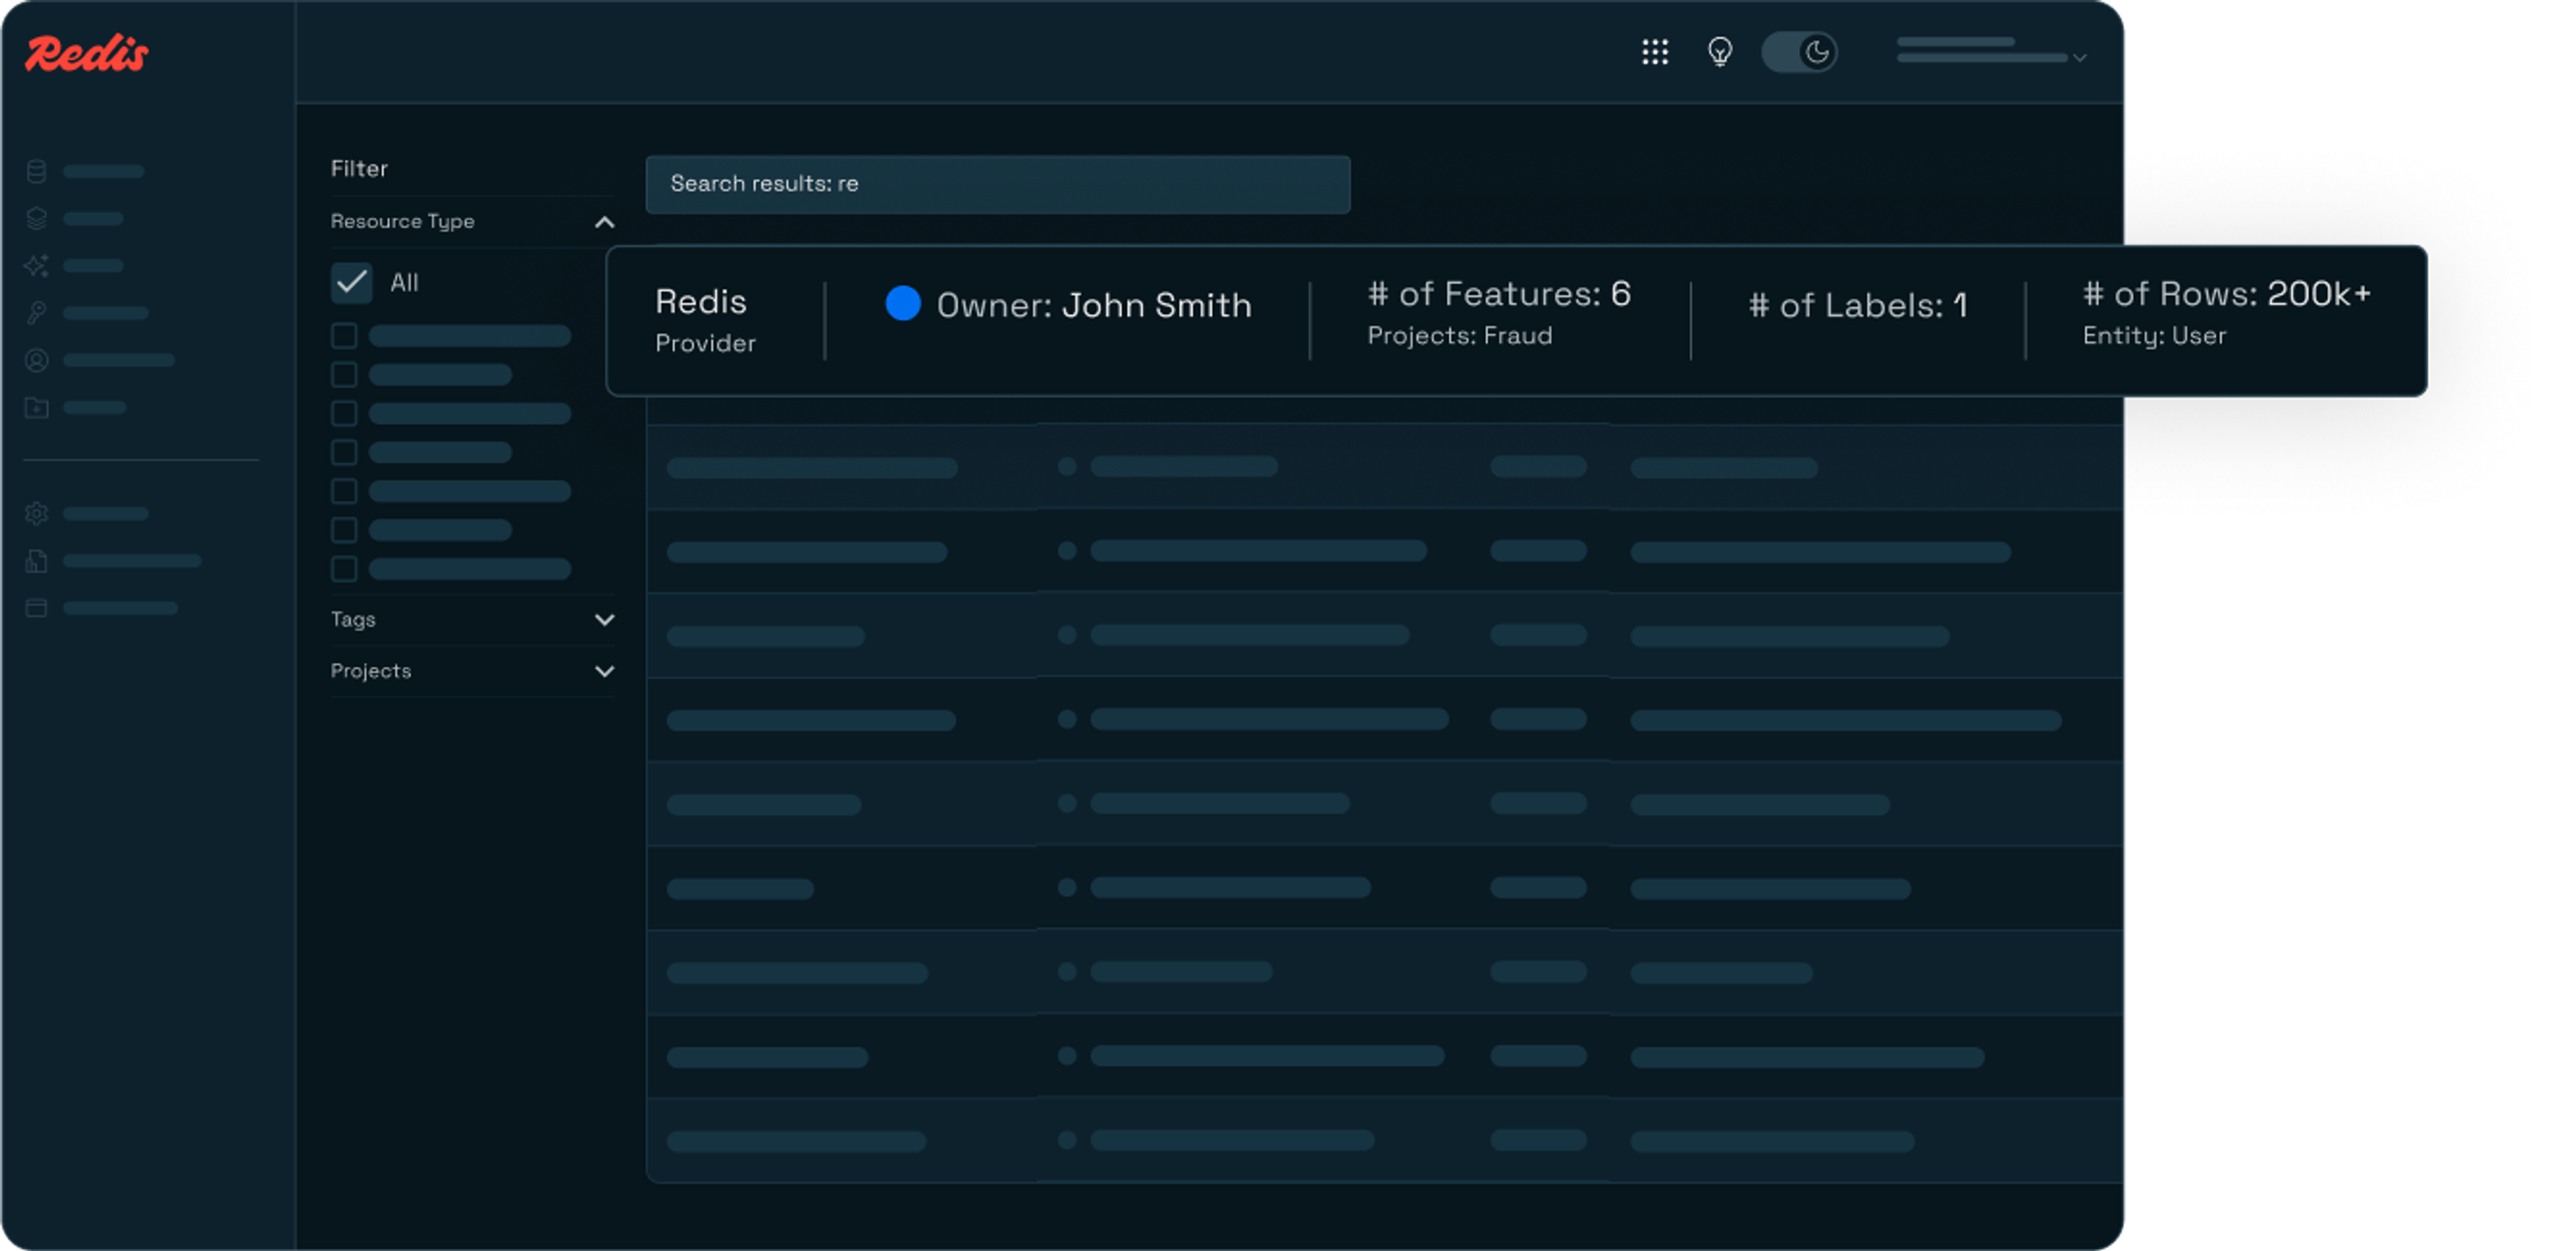Click the blue owner avatar dot beside John Smith
2576x1251 pixels.
click(903, 303)
